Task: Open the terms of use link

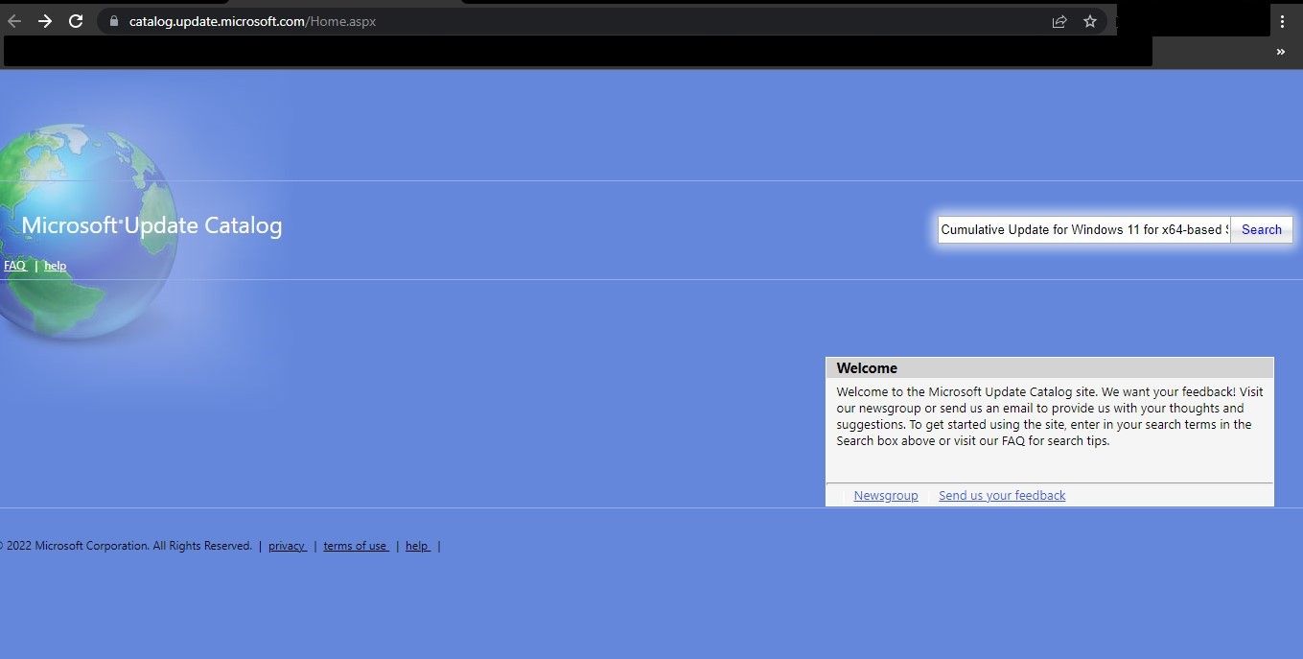Action: pos(355,546)
